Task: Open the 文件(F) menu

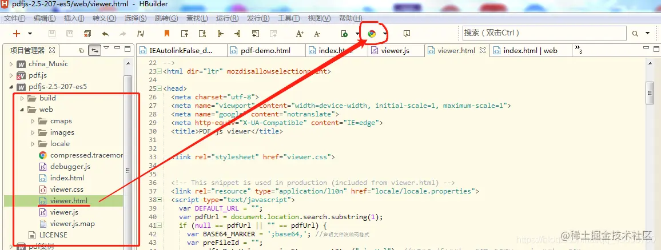Action: pos(15,18)
